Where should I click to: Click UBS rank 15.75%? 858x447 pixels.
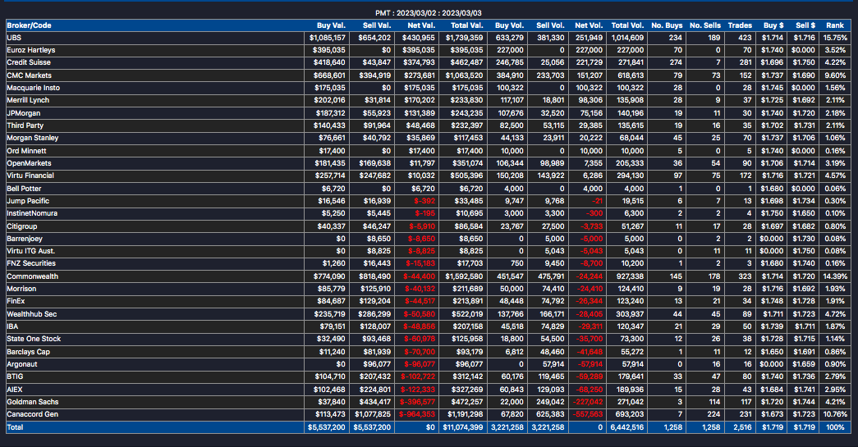pyautogui.click(x=835, y=38)
